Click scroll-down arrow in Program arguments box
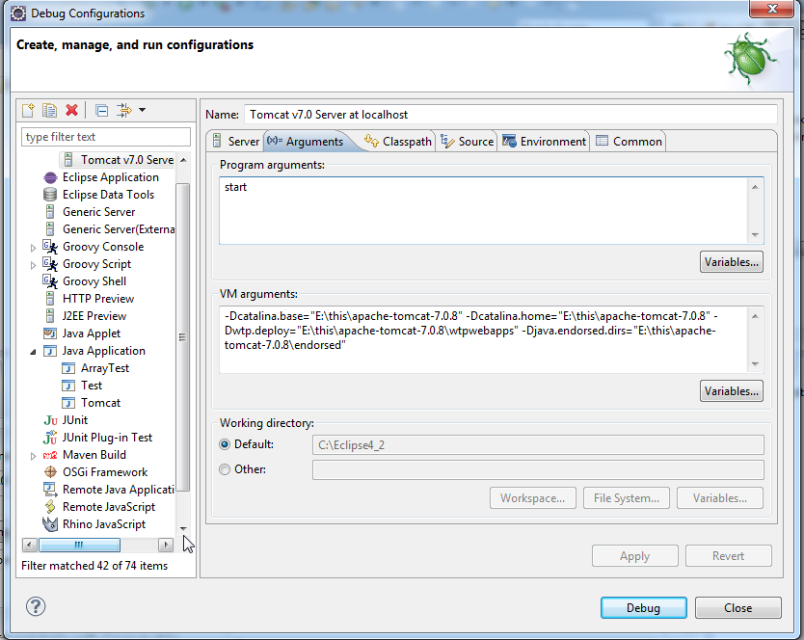This screenshot has height=640, width=804. [x=755, y=235]
